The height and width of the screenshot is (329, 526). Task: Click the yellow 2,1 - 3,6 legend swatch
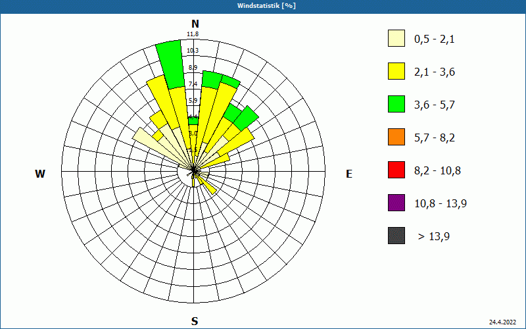396,71
